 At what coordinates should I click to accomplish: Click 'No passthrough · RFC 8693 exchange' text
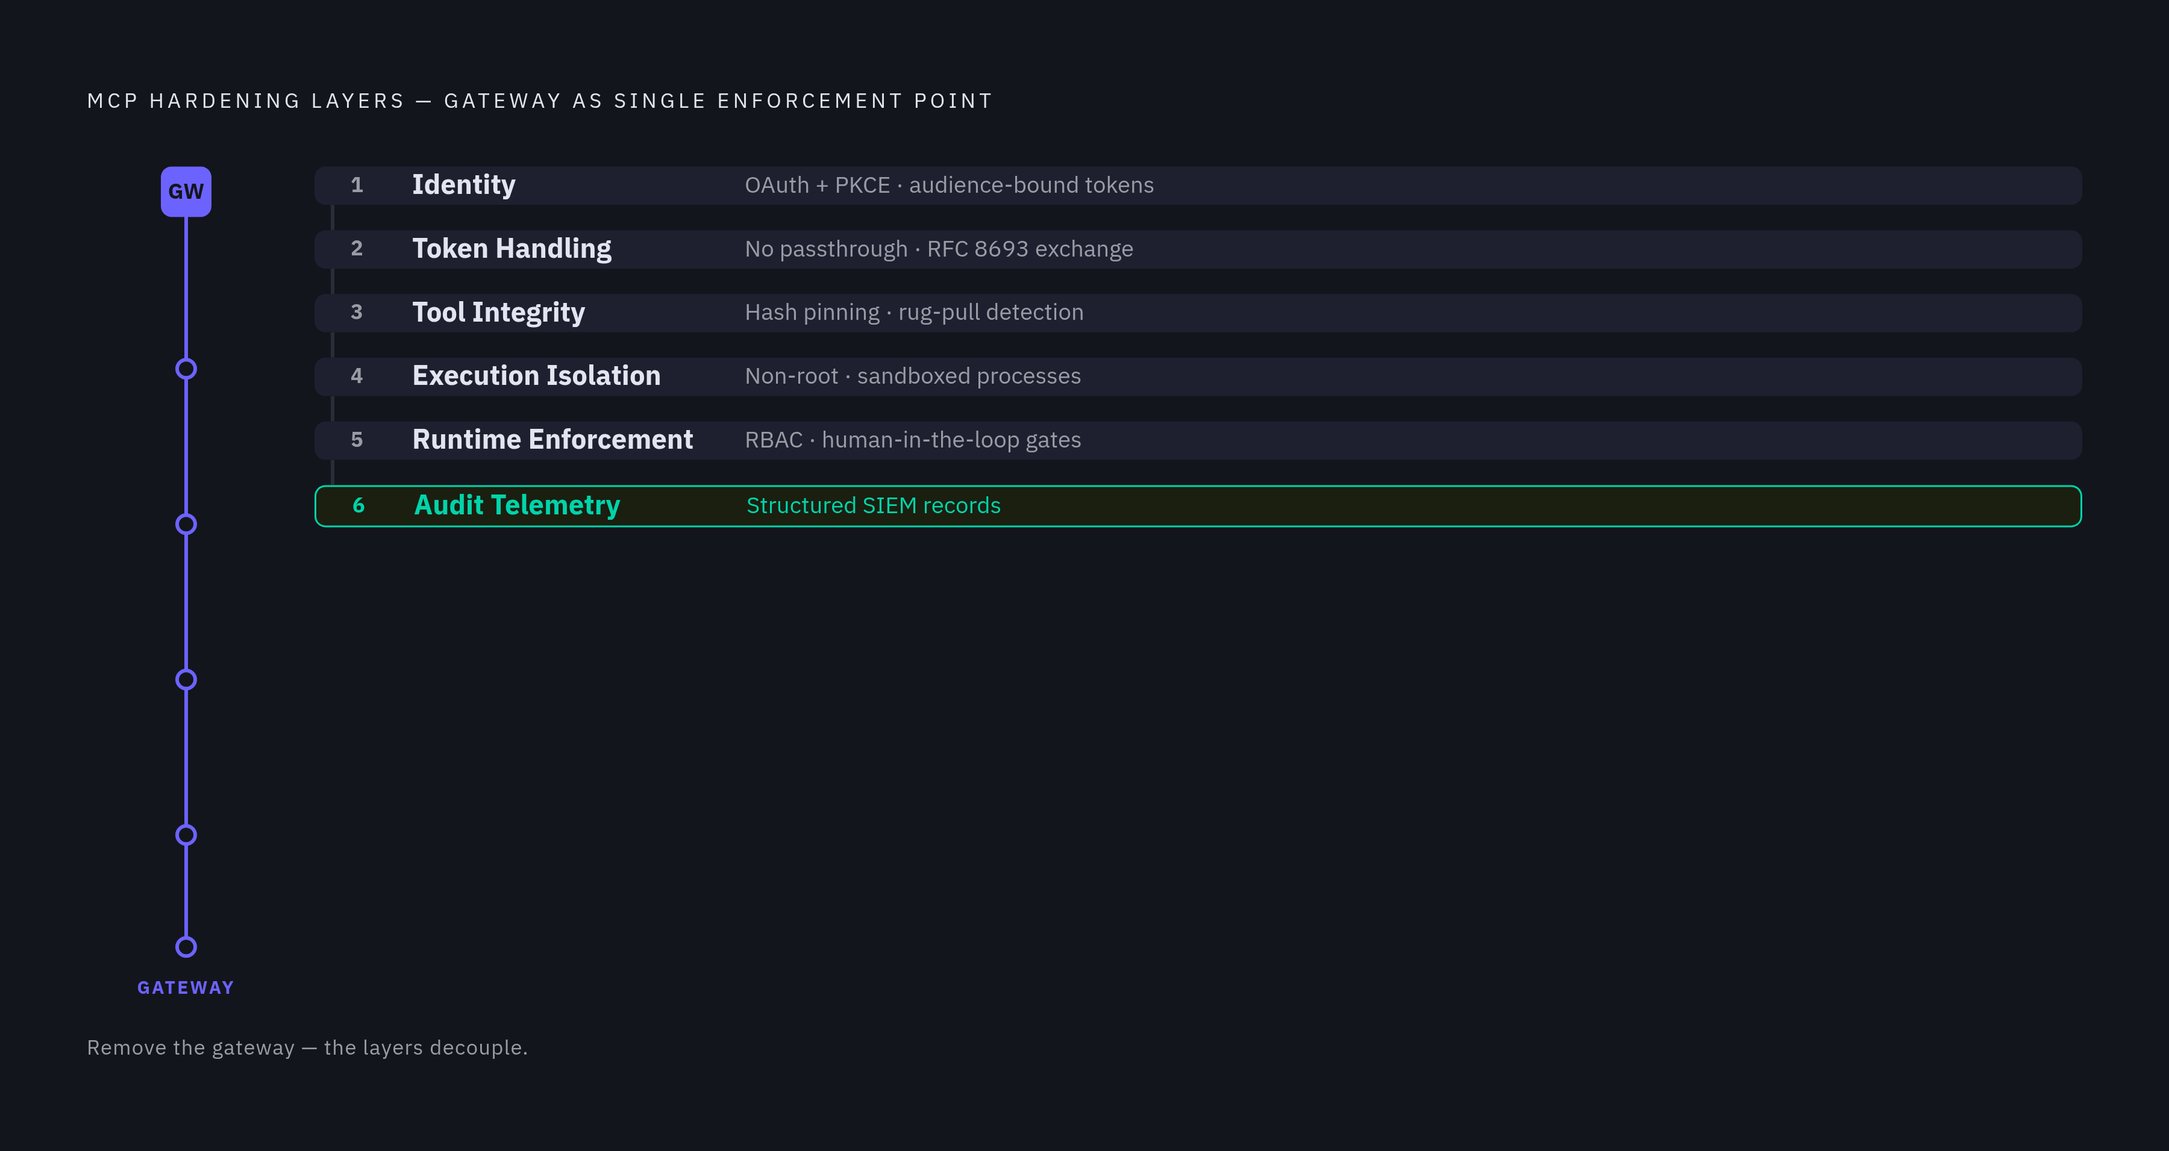coord(939,249)
